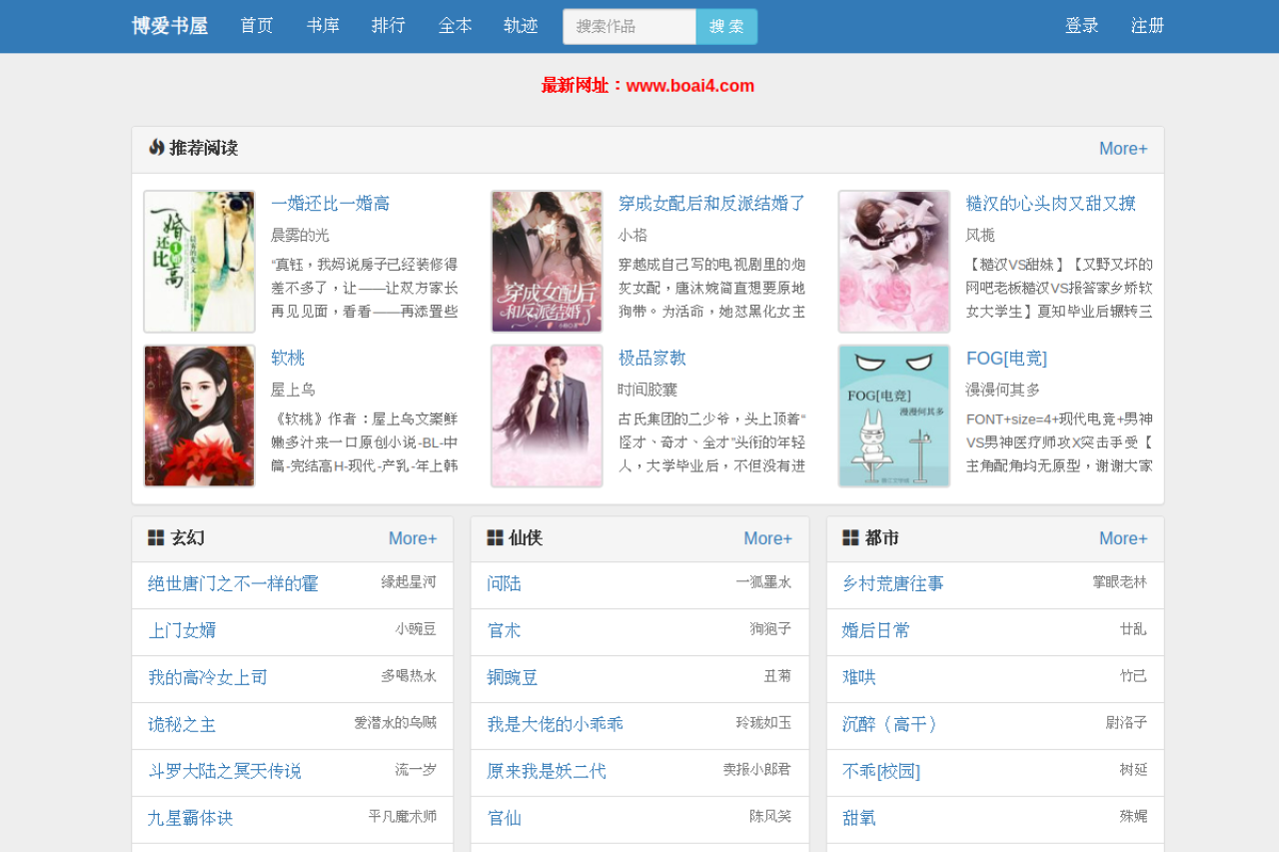
Task: Open the 软桃 book cover
Action: click(x=199, y=416)
